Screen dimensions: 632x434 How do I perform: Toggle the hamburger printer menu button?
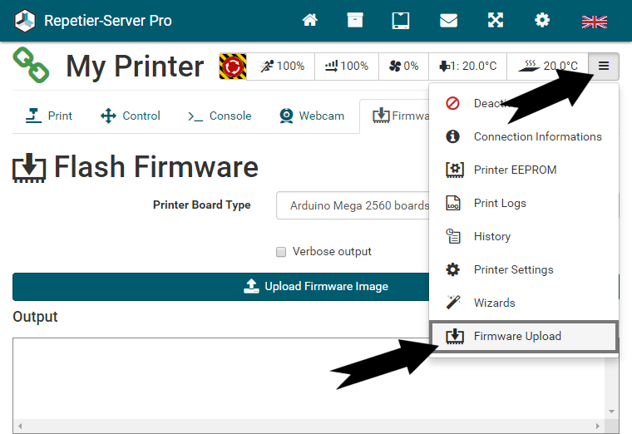[x=604, y=66]
